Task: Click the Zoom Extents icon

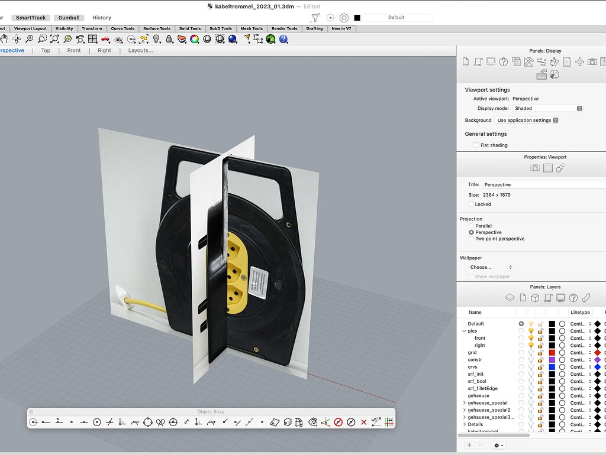Action: click(x=54, y=39)
